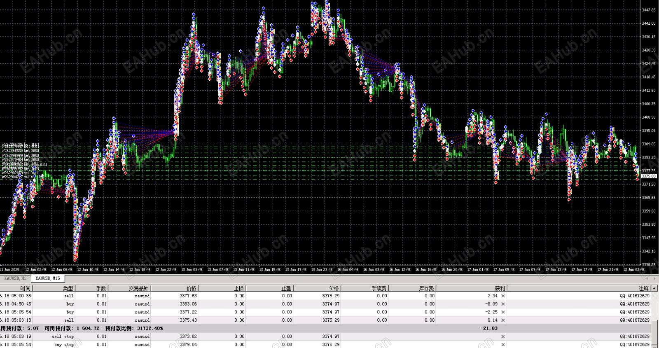Click the 'buy stop' type cell
Screen dimensions: 659x348
click(x=64, y=344)
